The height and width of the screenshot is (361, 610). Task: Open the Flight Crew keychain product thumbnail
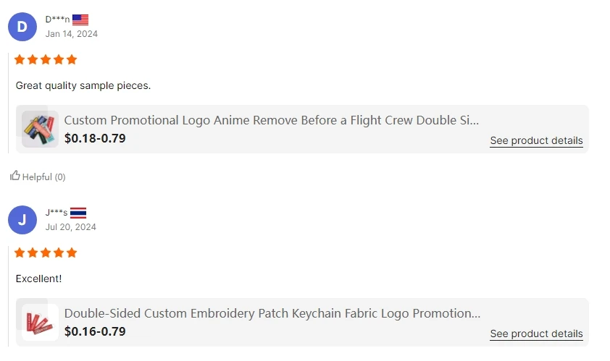click(40, 129)
